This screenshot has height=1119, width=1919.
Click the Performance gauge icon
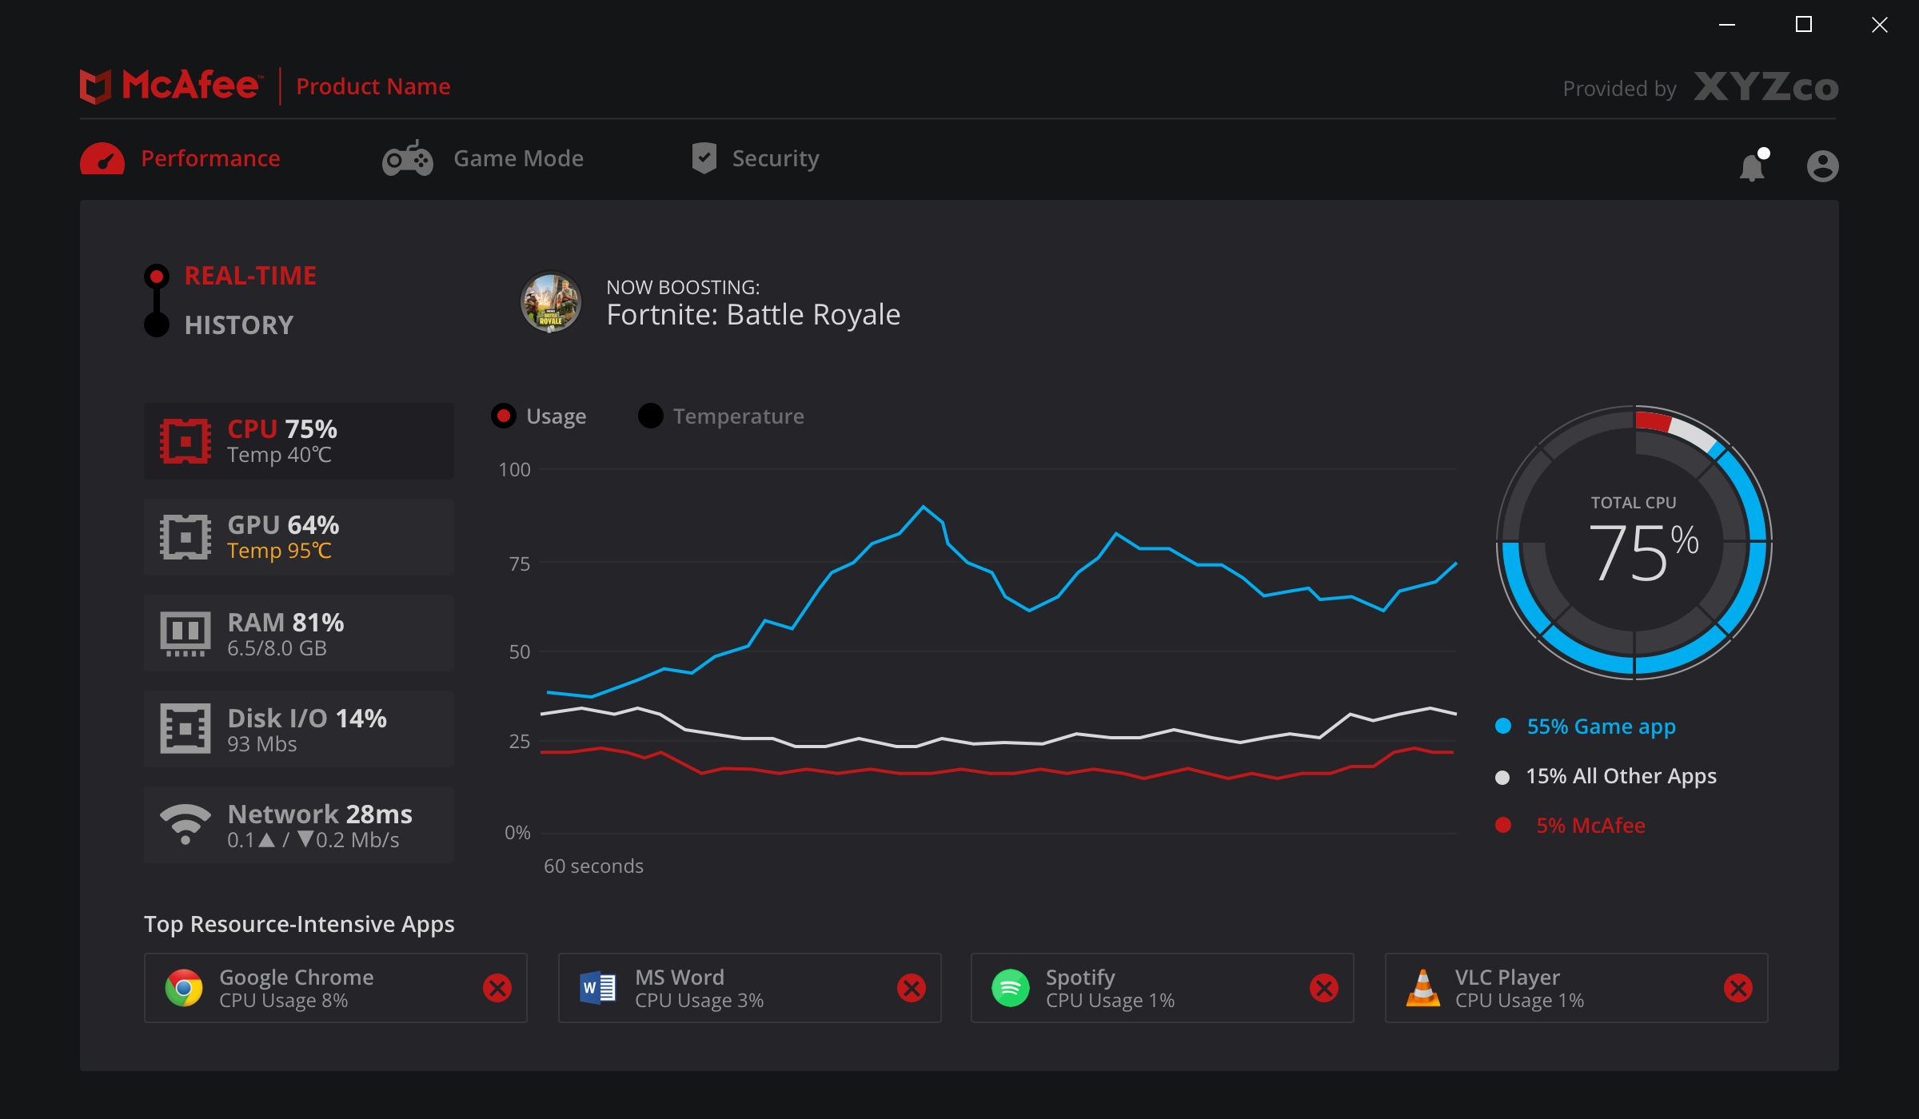click(x=102, y=158)
